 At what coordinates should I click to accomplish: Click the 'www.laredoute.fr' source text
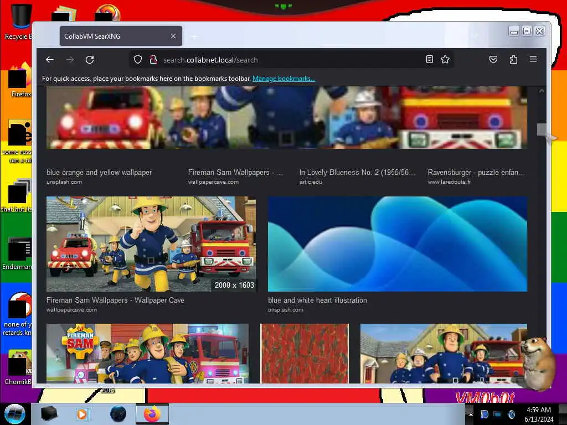pos(449,182)
